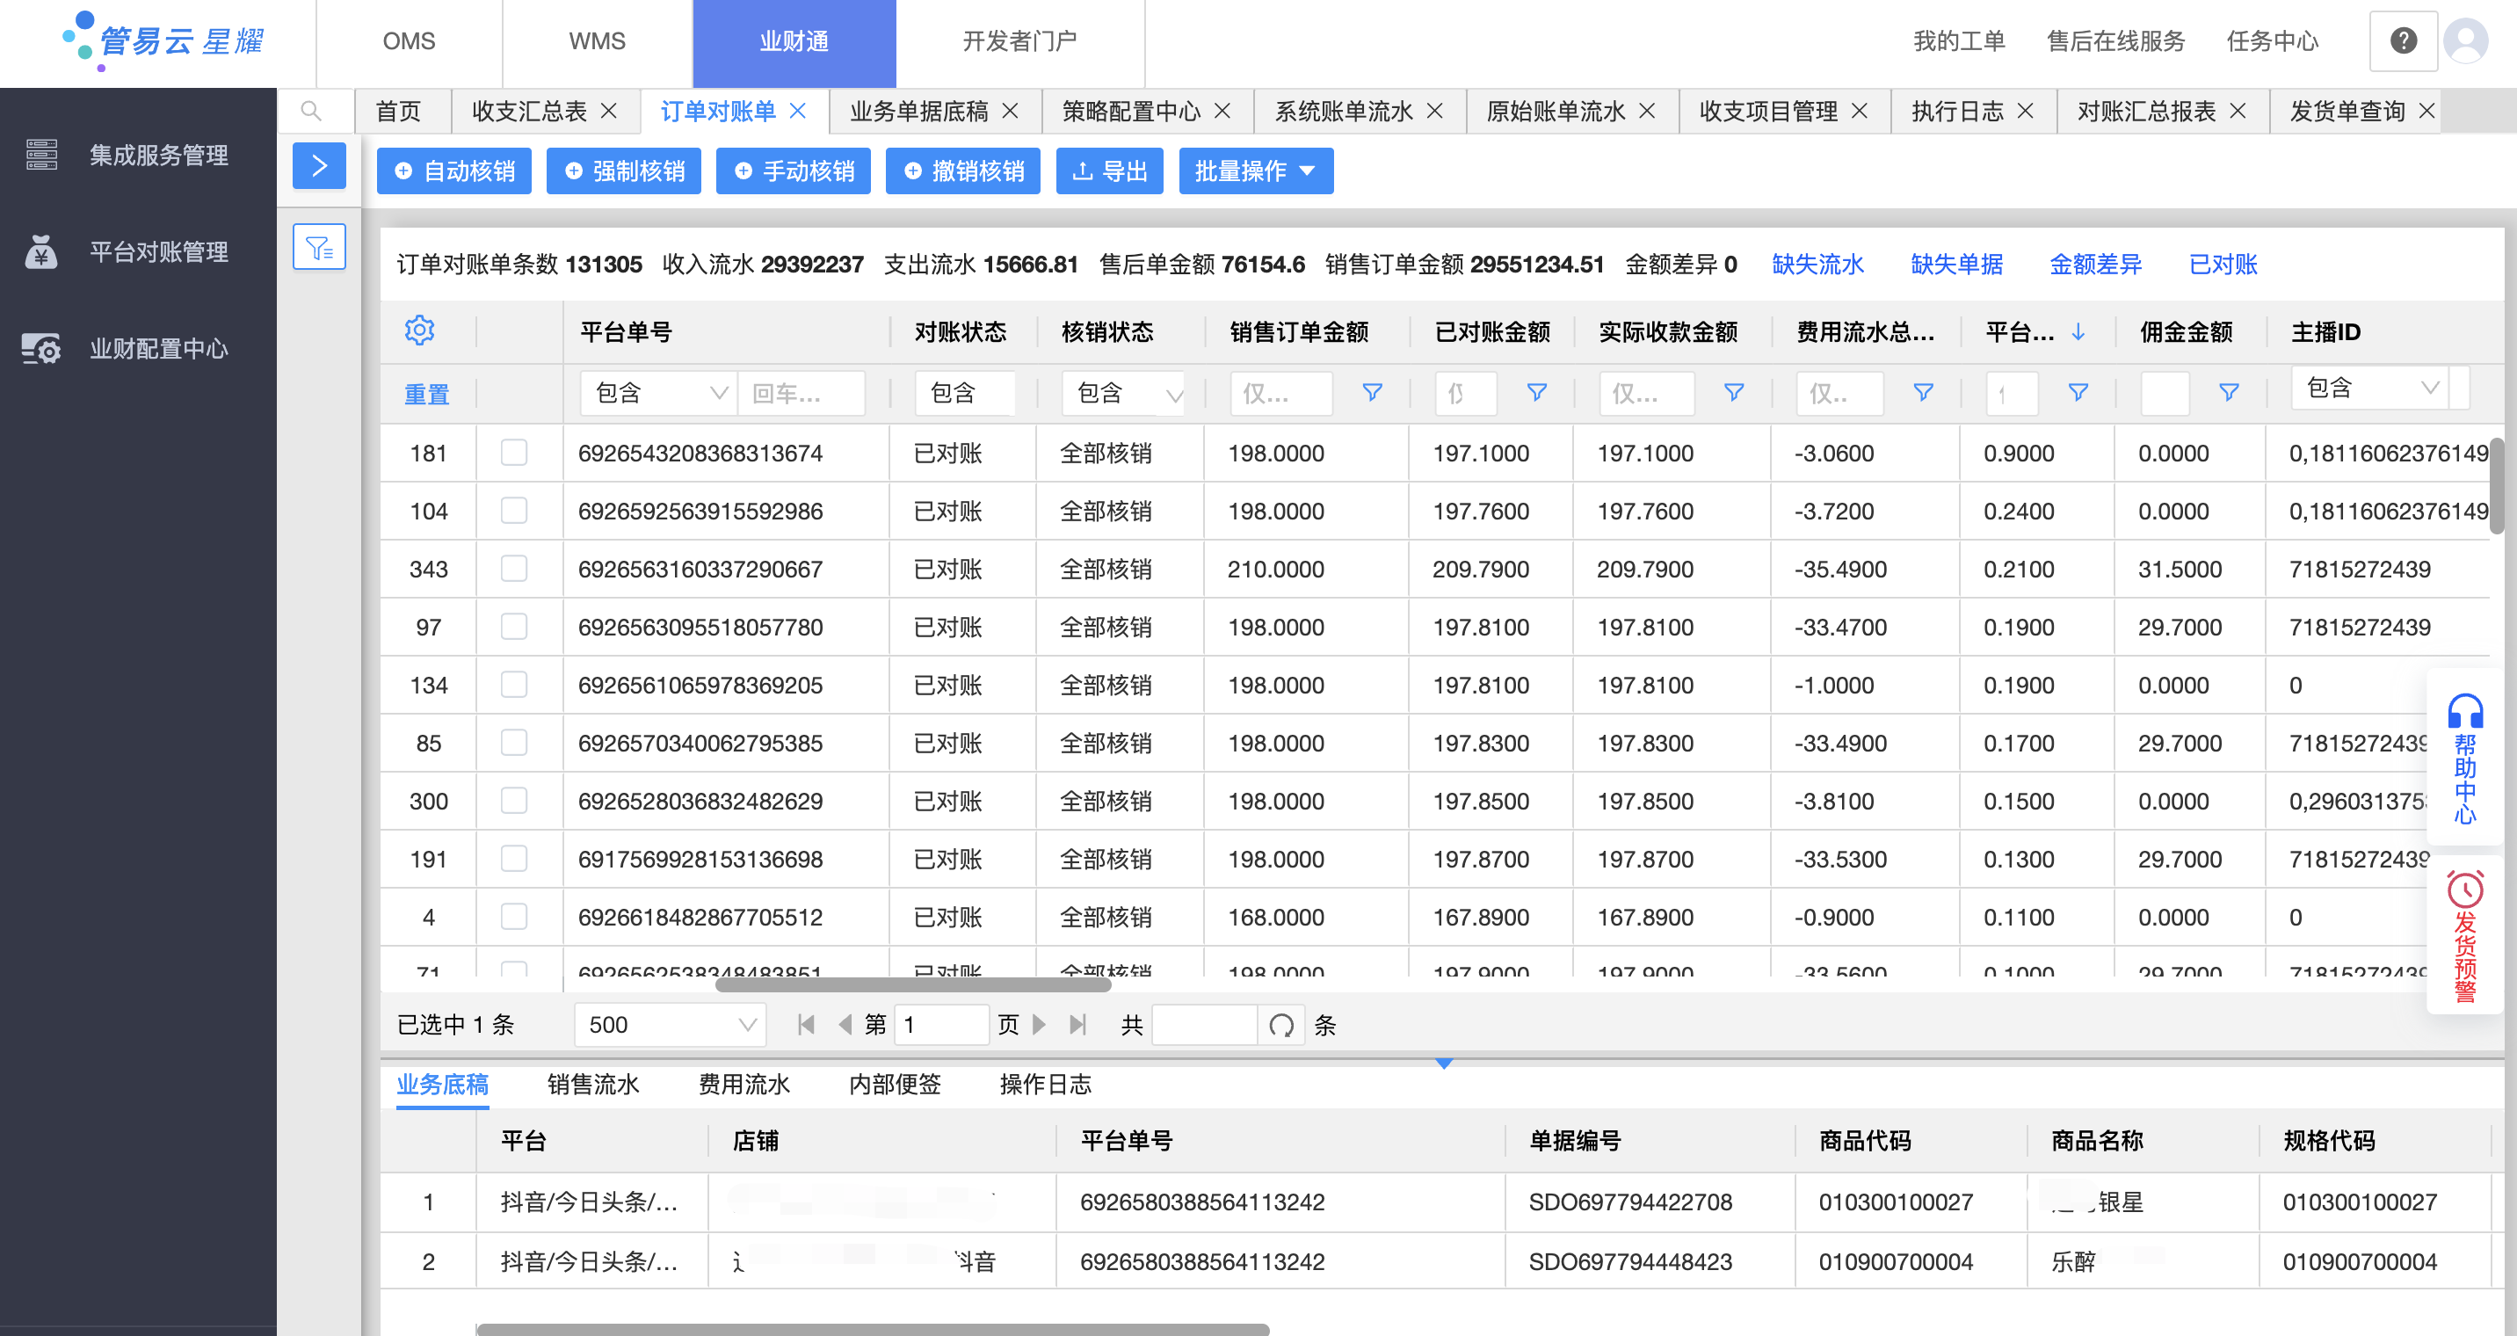The width and height of the screenshot is (2517, 1336).
Task: Go to next page arrow
Action: pos(1040,1024)
